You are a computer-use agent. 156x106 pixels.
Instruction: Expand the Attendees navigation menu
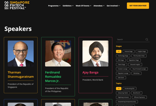tap(99, 6)
